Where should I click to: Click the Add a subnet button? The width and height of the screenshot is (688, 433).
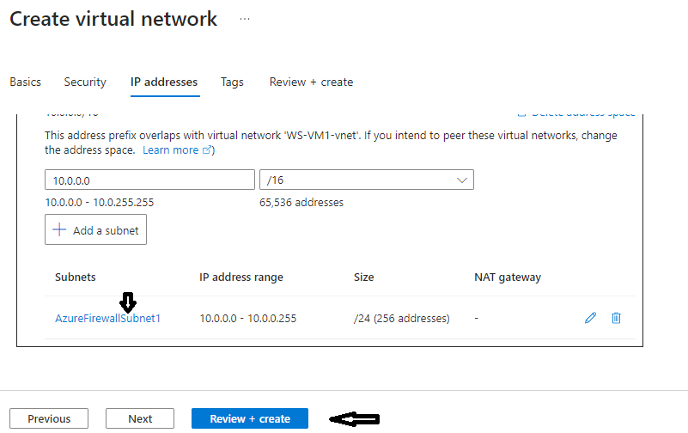pyautogui.click(x=96, y=230)
